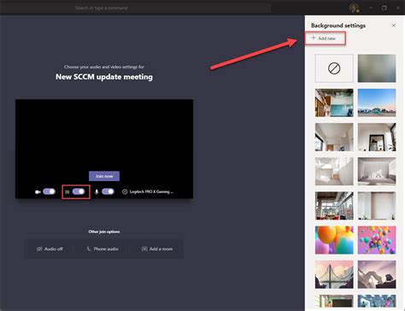Click the background effects icon
405x311 pixels.
[x=67, y=192]
